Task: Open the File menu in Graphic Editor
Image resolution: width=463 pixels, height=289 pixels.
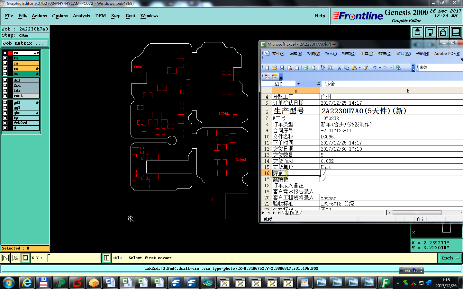Action: click(9, 16)
